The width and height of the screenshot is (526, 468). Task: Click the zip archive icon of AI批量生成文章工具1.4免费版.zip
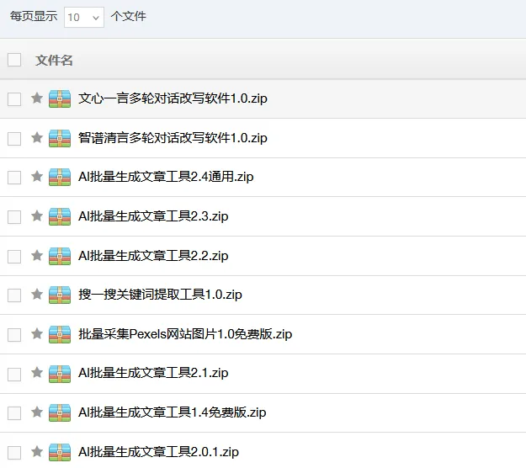click(60, 412)
